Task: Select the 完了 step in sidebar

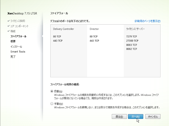Action: (x=13, y=57)
